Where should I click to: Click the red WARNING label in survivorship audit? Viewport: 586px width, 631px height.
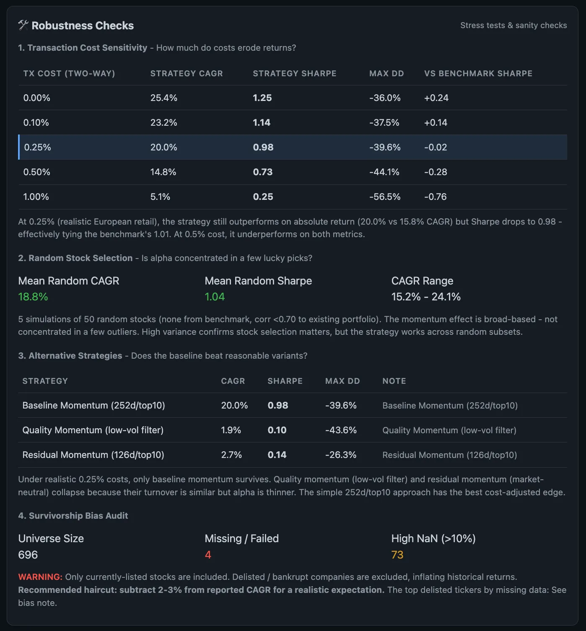tap(40, 577)
